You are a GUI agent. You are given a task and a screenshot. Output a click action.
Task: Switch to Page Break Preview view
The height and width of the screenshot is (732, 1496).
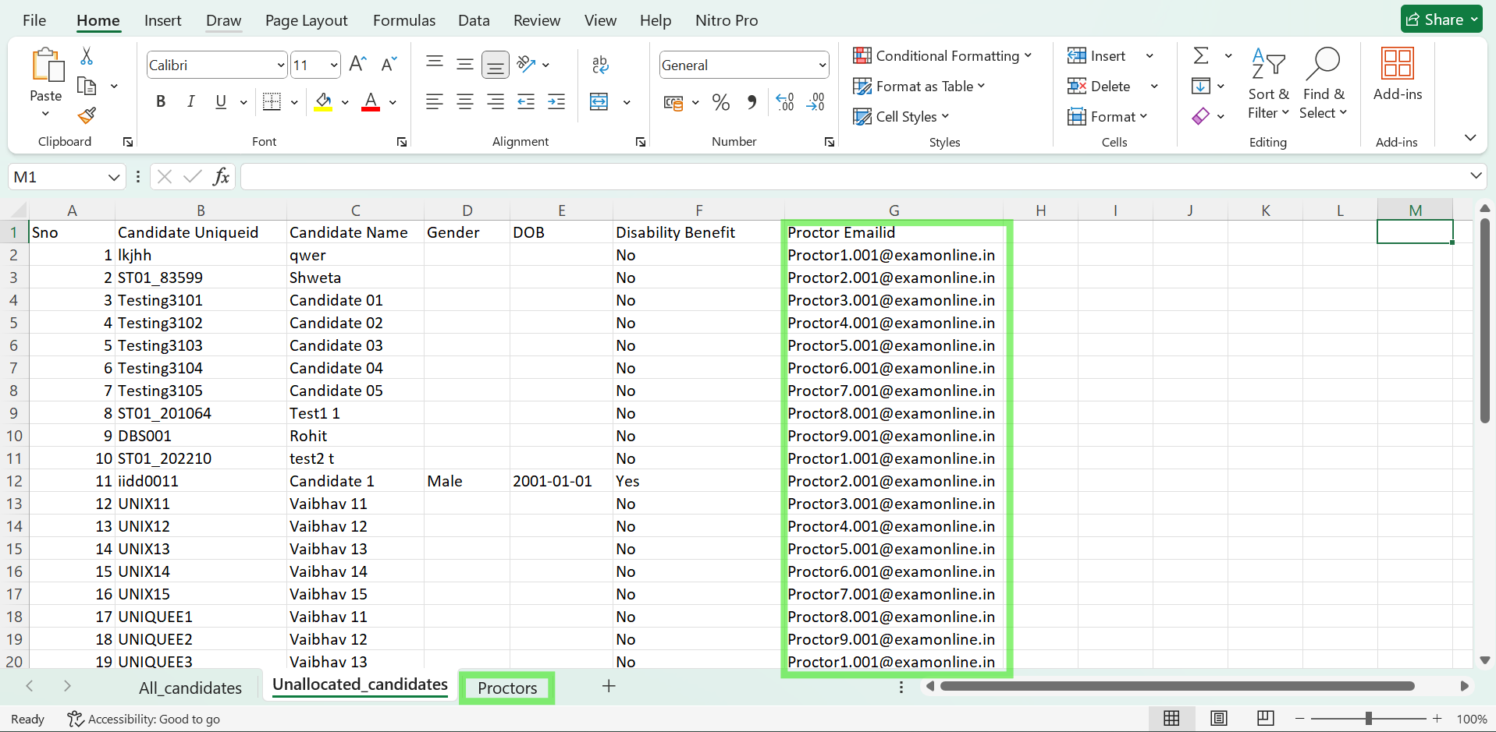[1265, 718]
